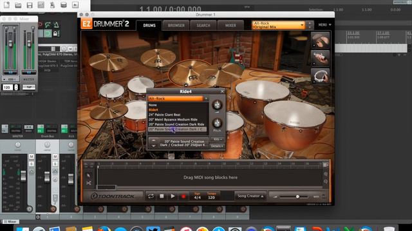Click the 4/4 time signature field
Screen dimensions: 412x231
(x=198, y=198)
